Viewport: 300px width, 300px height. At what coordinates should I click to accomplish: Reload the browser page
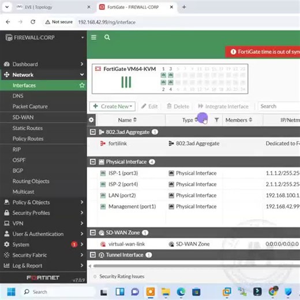33,22
